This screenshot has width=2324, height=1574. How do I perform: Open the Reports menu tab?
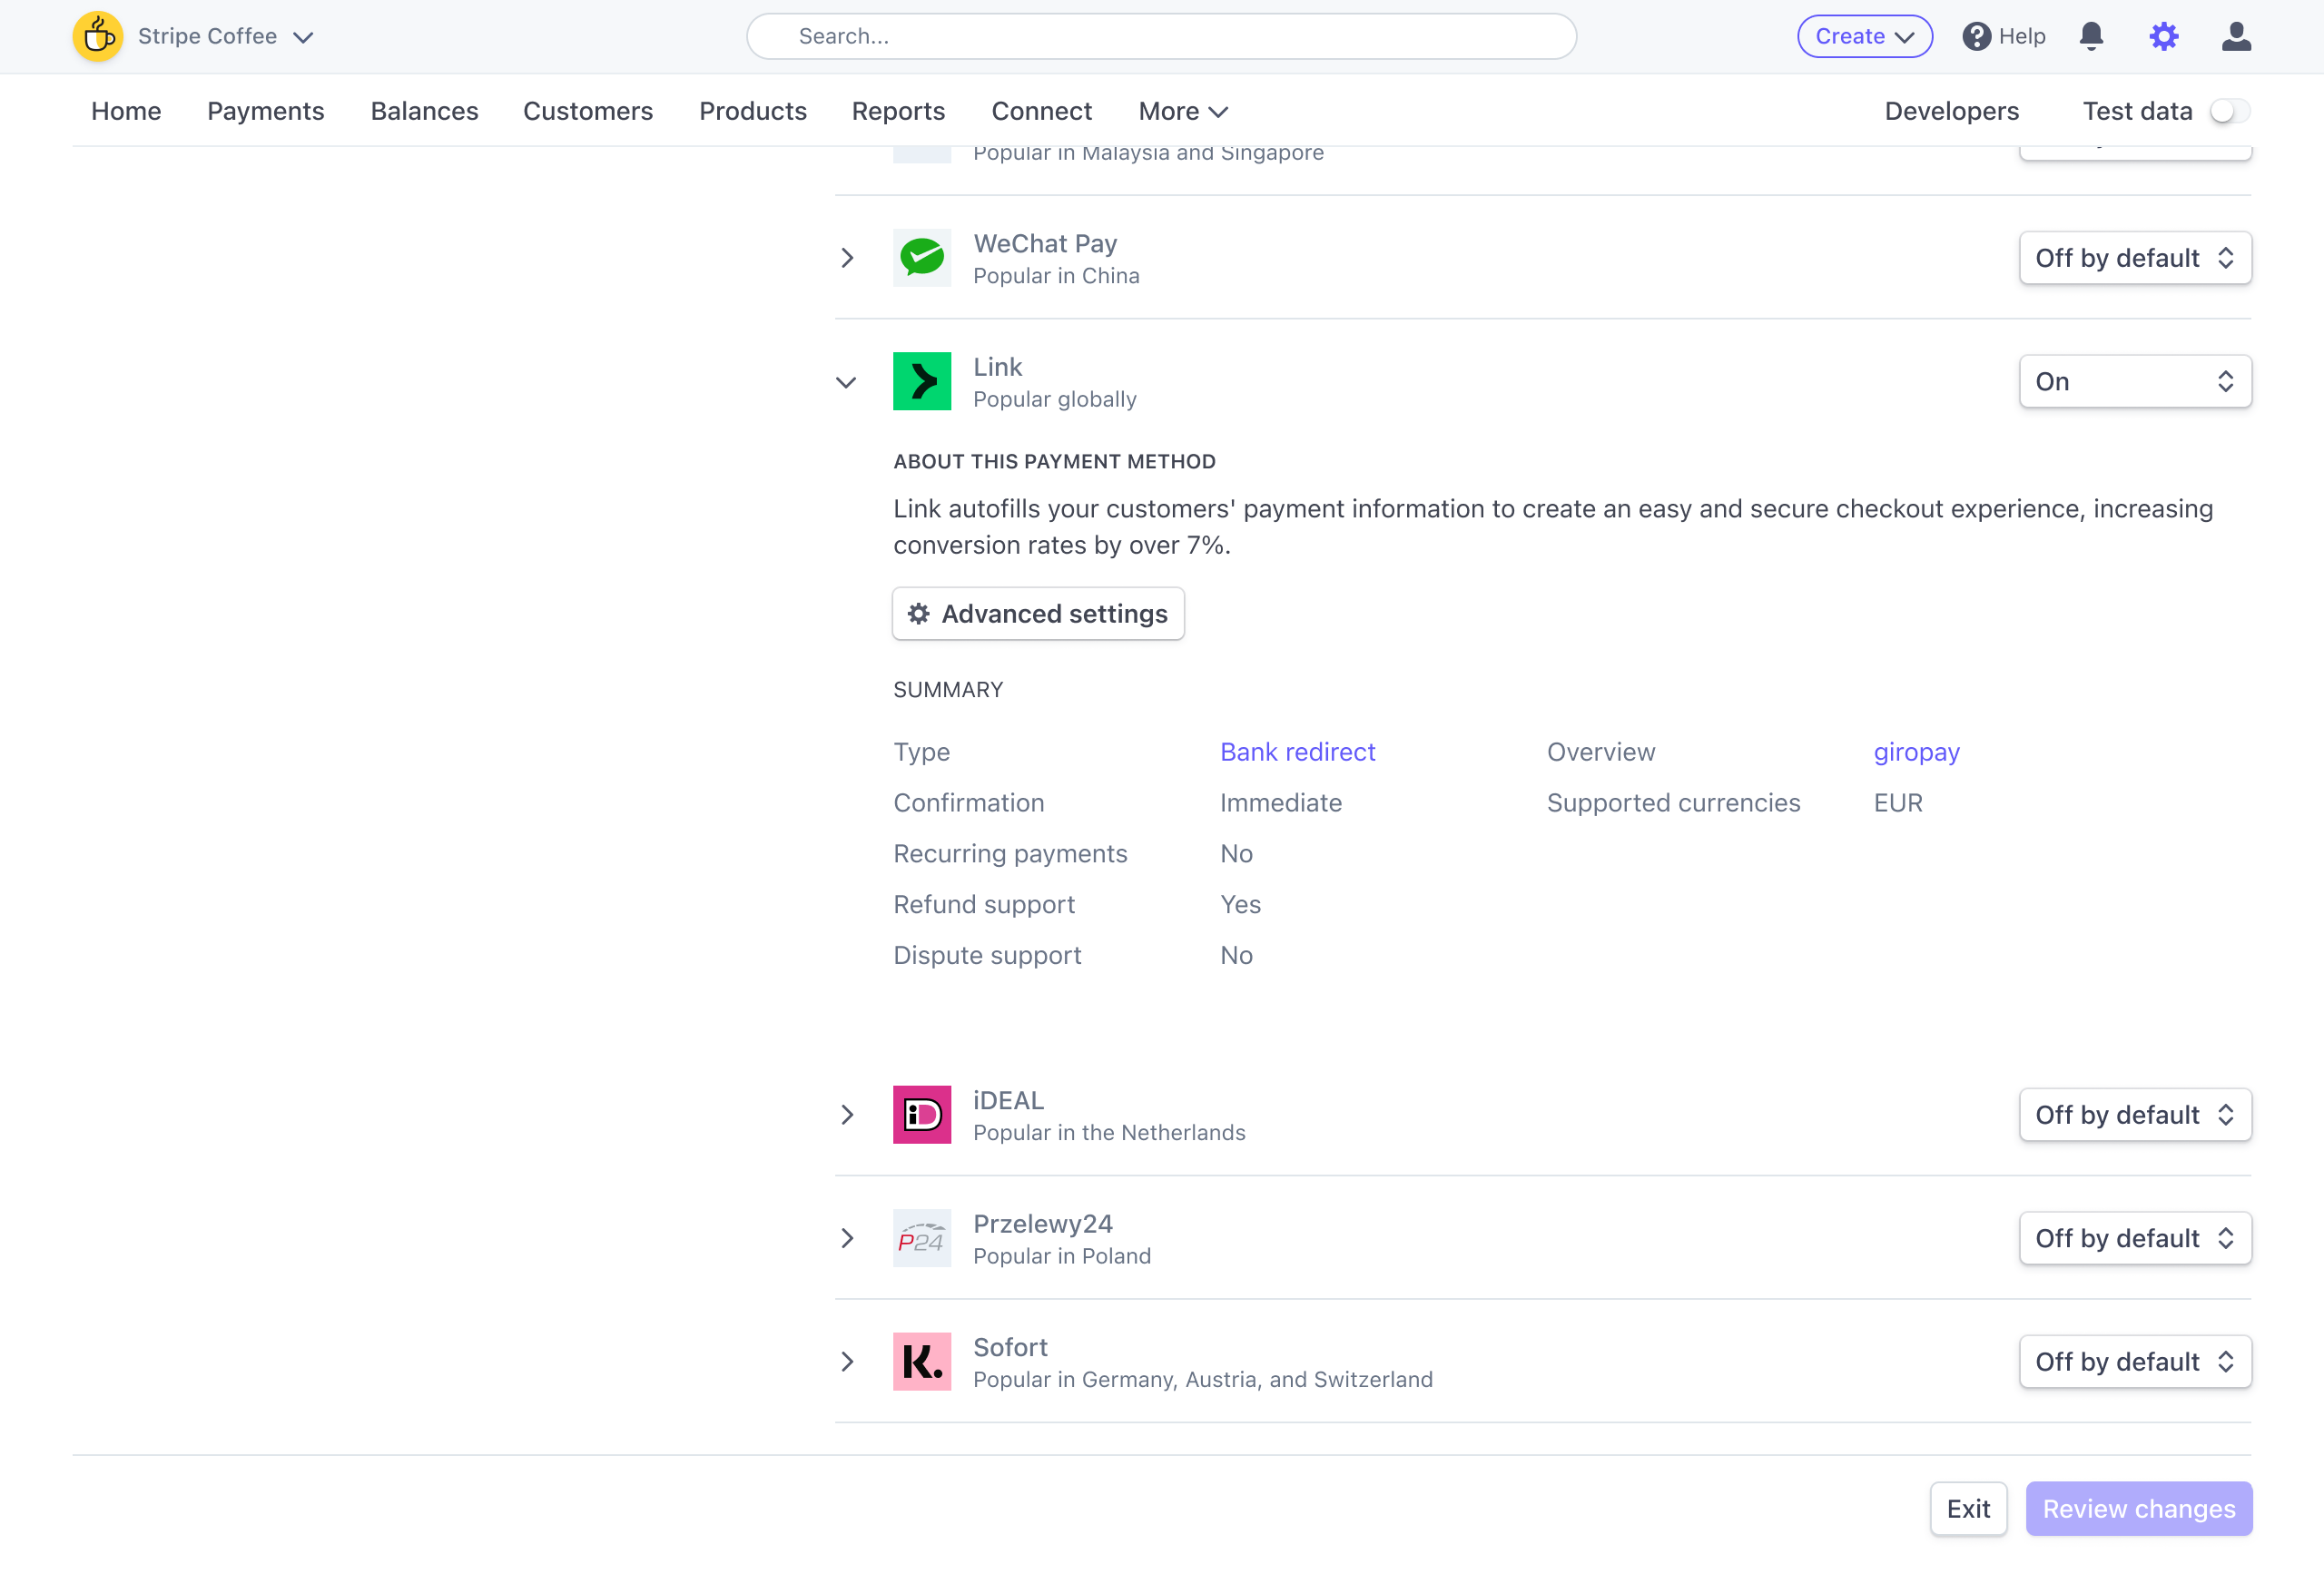pyautogui.click(x=898, y=111)
